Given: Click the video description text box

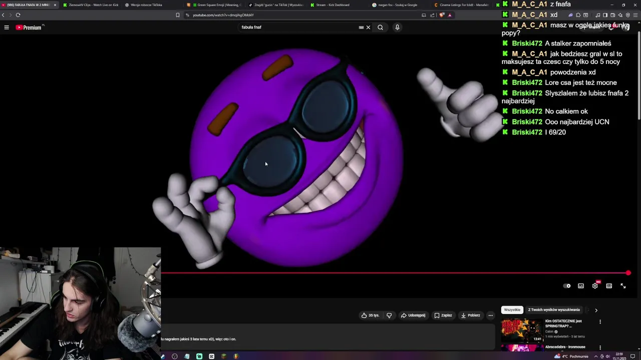Looking at the screenshot, I should click(328, 337).
